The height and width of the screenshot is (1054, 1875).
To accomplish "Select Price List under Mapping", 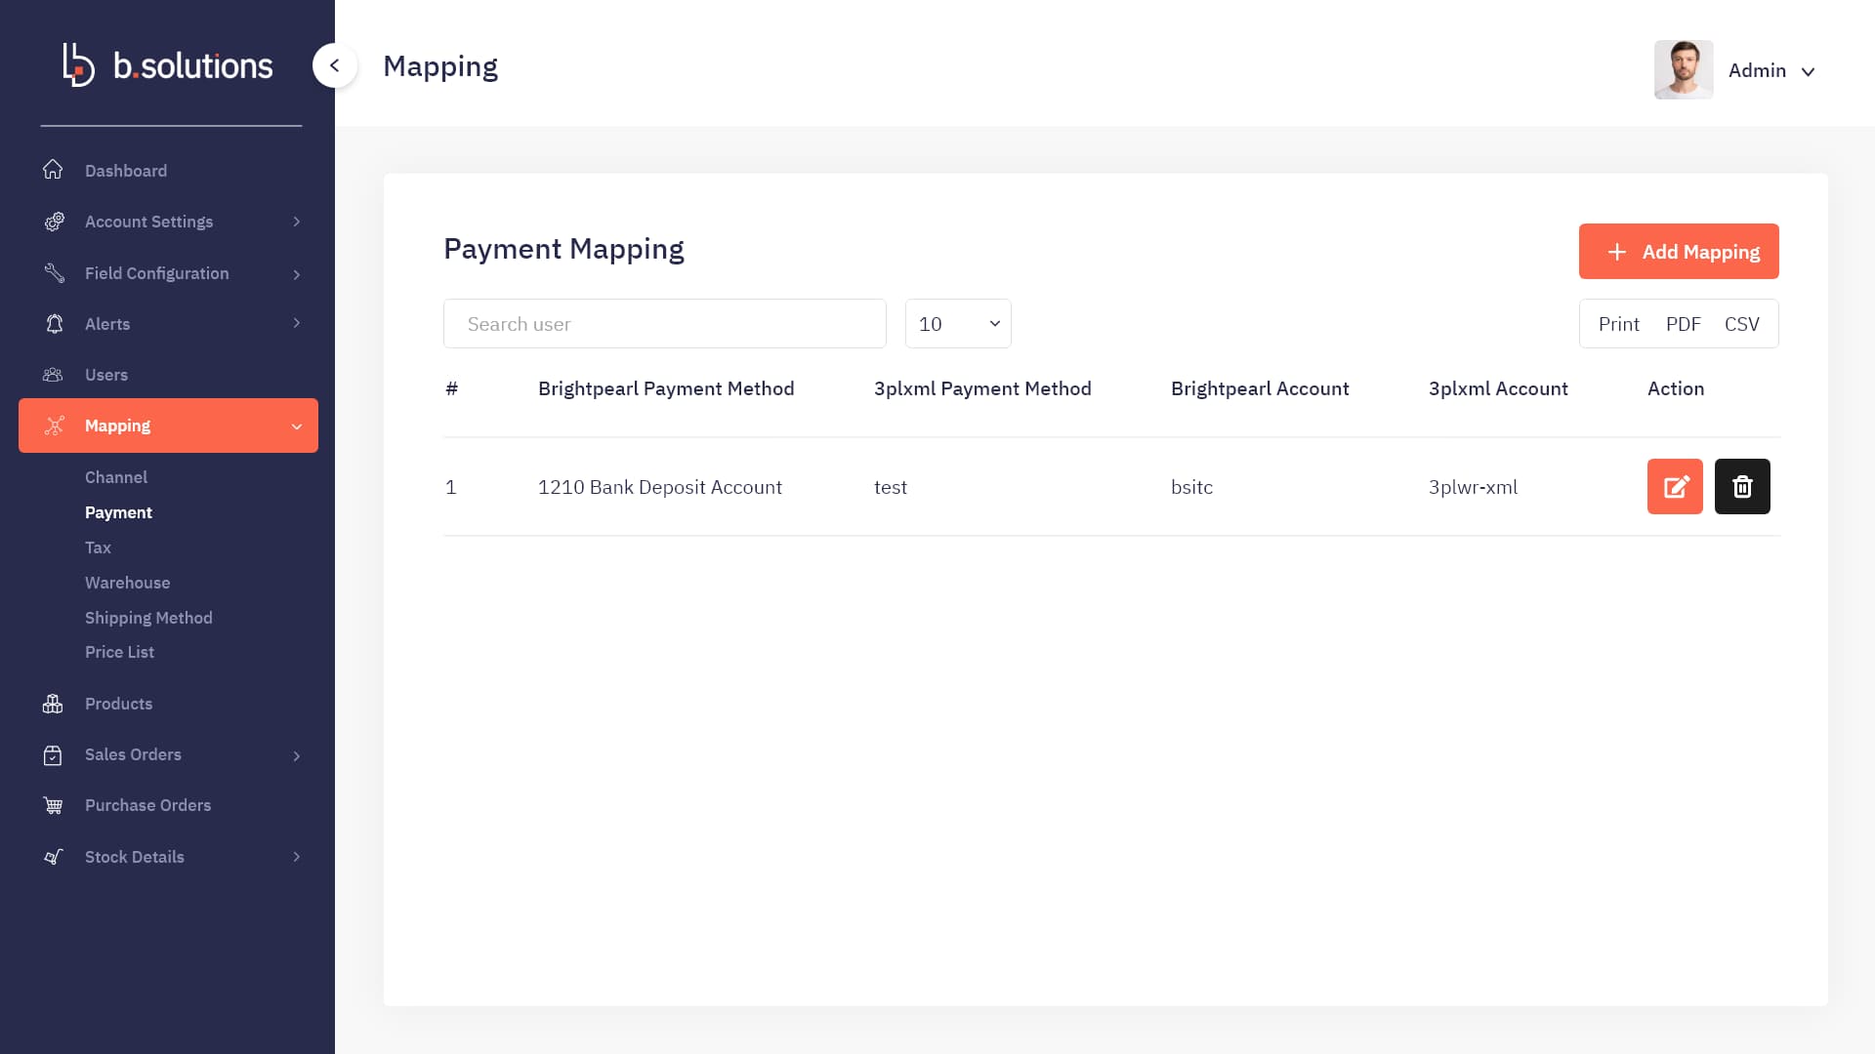I will click(x=119, y=652).
